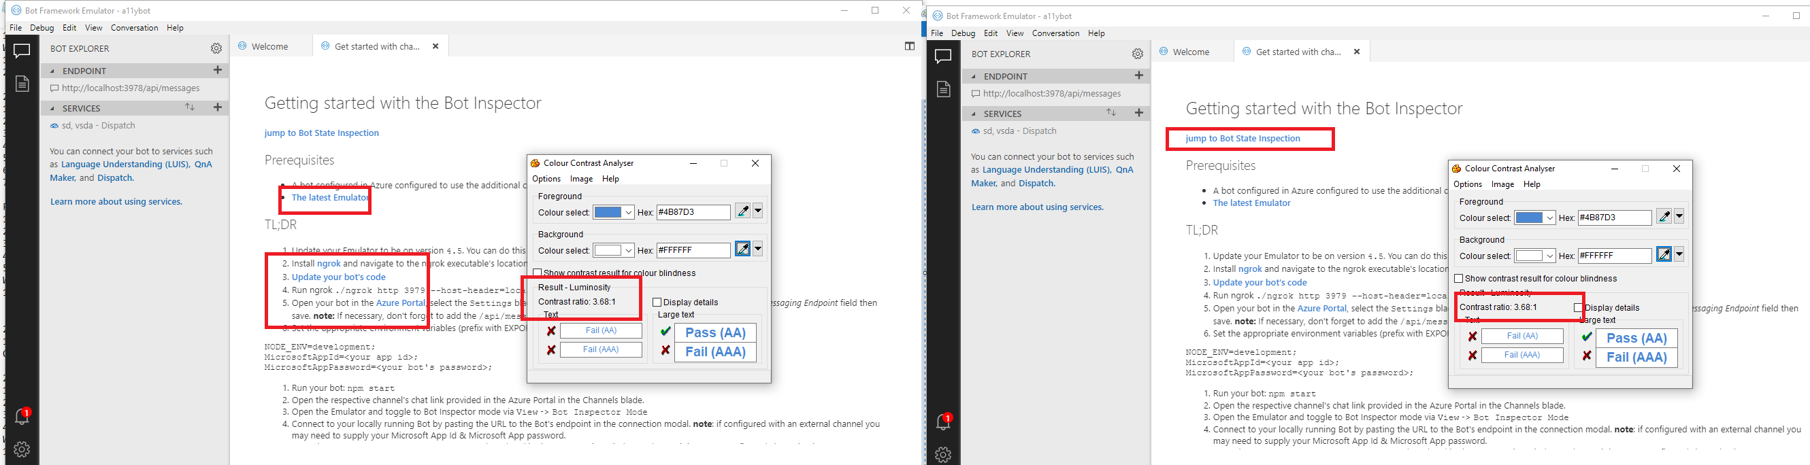Close 'Get started with cha...' tab in left Emulator window
Image resolution: width=1810 pixels, height=465 pixels.
click(435, 46)
